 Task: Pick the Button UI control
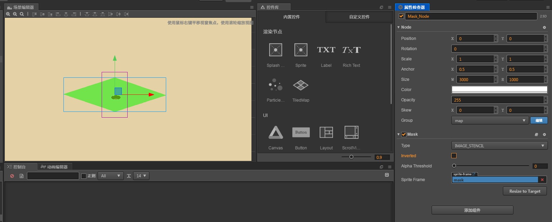coord(301,132)
